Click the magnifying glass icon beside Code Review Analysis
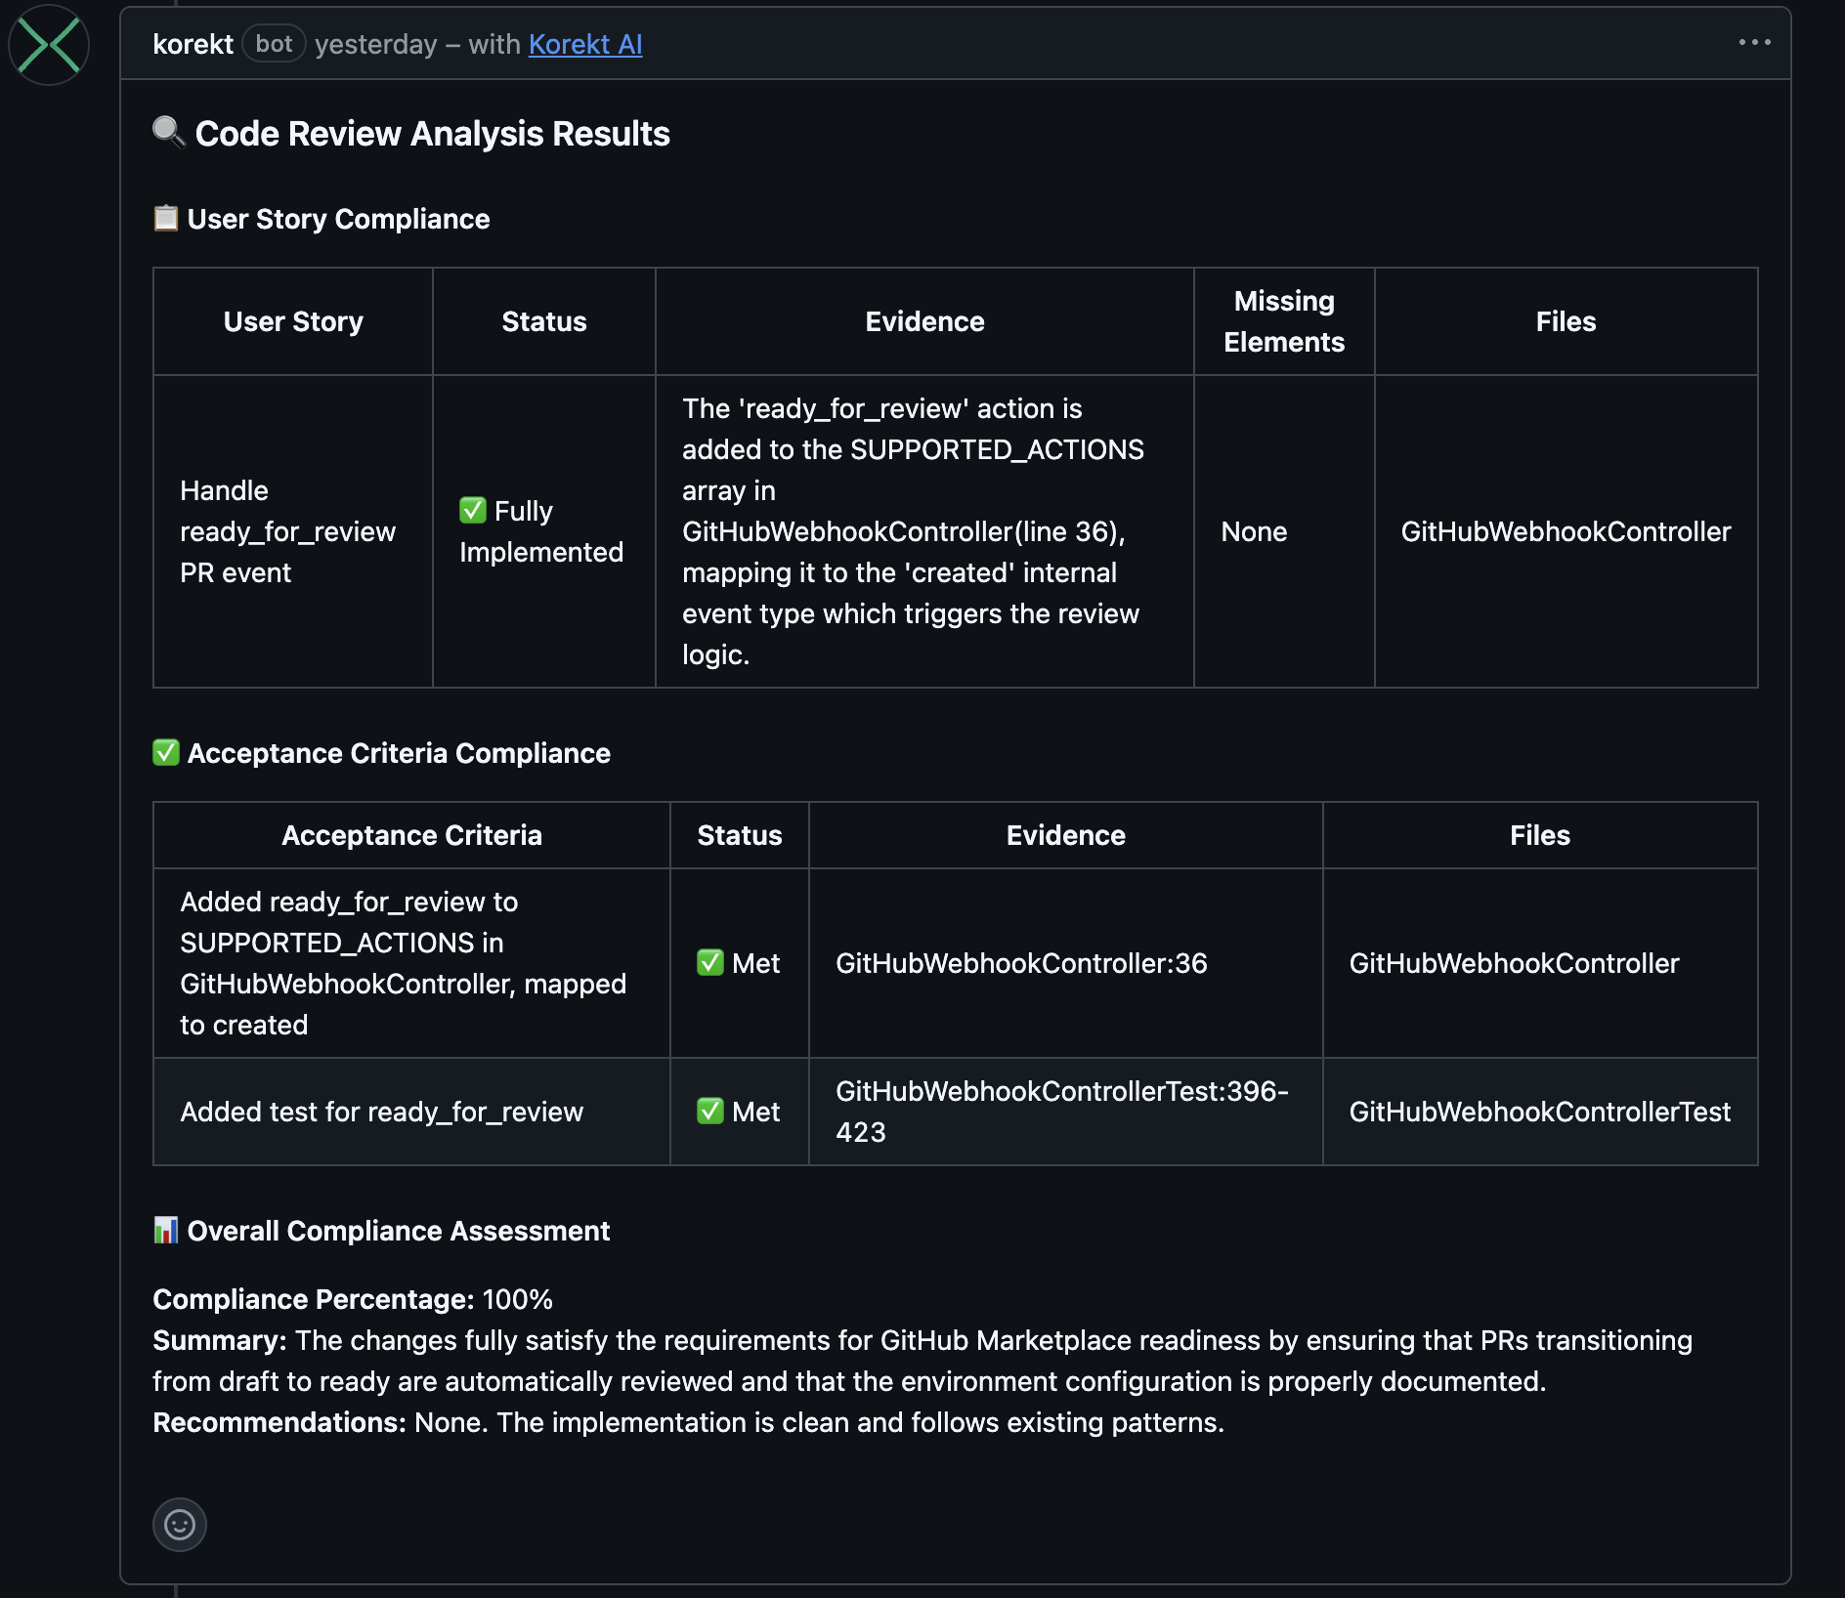This screenshot has height=1598, width=1845. coord(168,130)
